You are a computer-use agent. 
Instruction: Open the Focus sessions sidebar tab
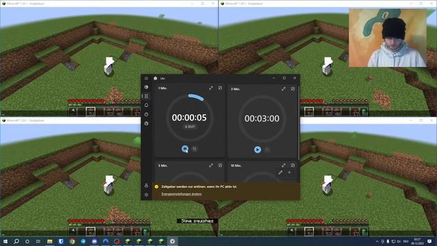(x=146, y=87)
